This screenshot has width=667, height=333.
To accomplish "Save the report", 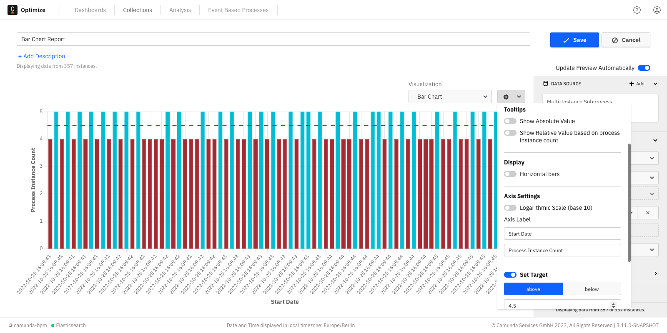I will point(574,40).
